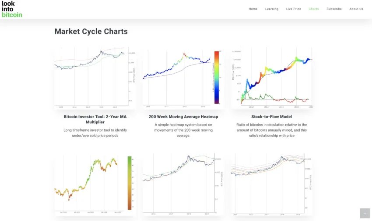This screenshot has height=221, width=372.
Task: Open the bottom-right multi-band chart thumbnail
Action: [272, 184]
